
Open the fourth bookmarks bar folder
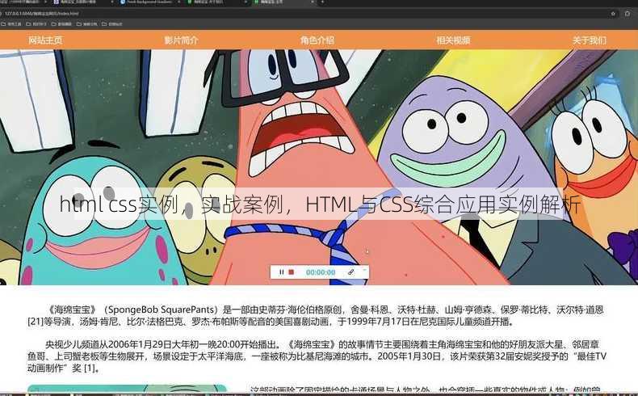coord(86,24)
